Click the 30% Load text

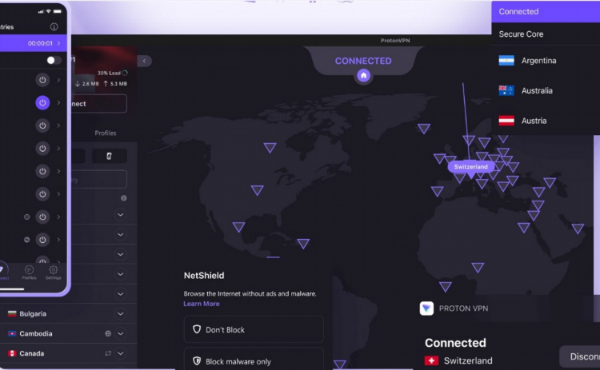(x=109, y=73)
